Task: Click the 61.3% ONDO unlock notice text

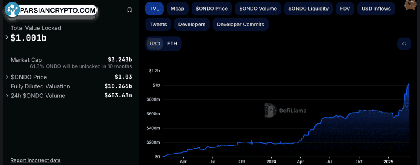Action: tap(81, 66)
